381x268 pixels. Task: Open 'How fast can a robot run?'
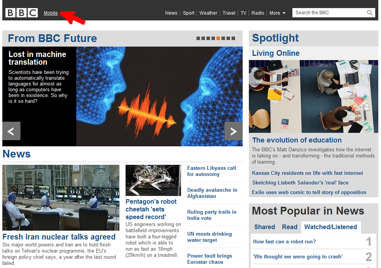(284, 241)
